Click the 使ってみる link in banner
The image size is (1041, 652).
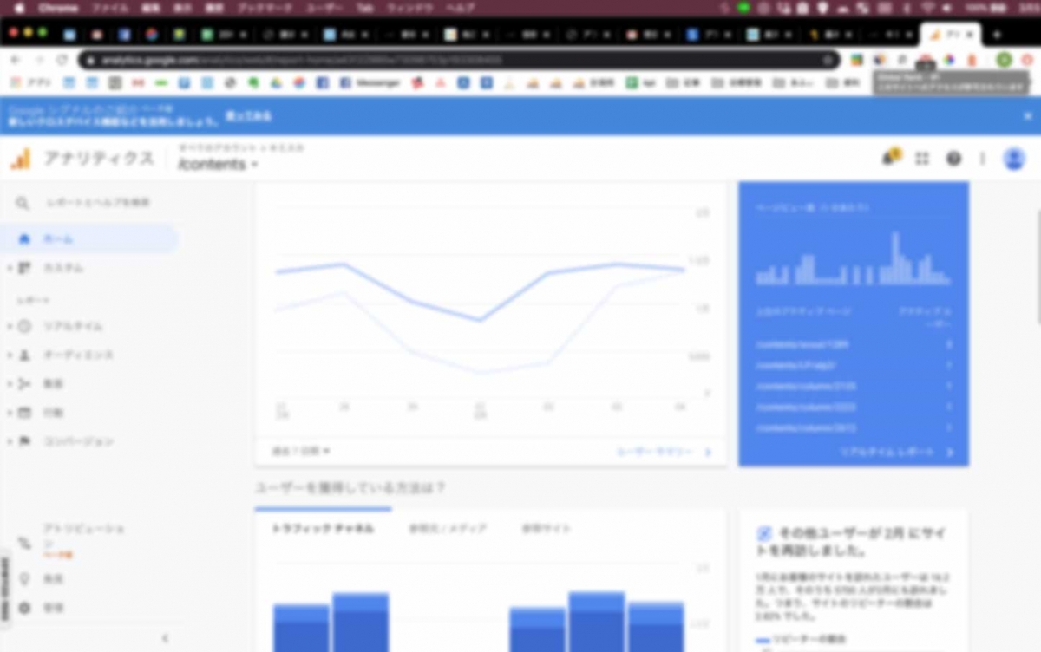click(249, 115)
